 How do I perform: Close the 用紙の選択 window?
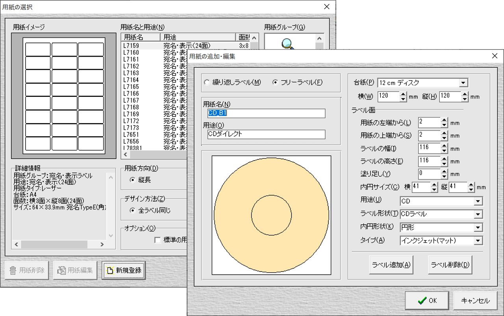(x=326, y=7)
